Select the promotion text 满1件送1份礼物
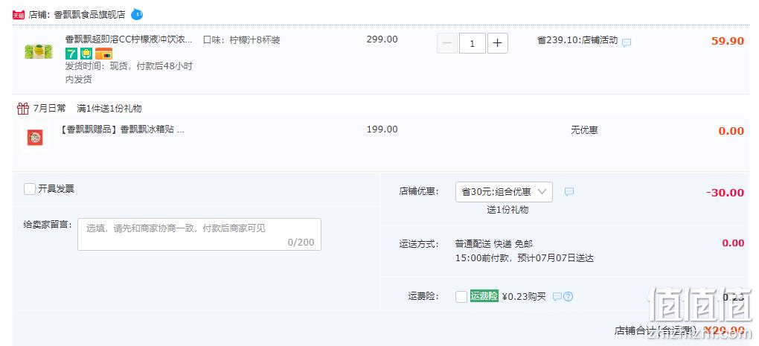This screenshot has width=759, height=346. [109, 109]
